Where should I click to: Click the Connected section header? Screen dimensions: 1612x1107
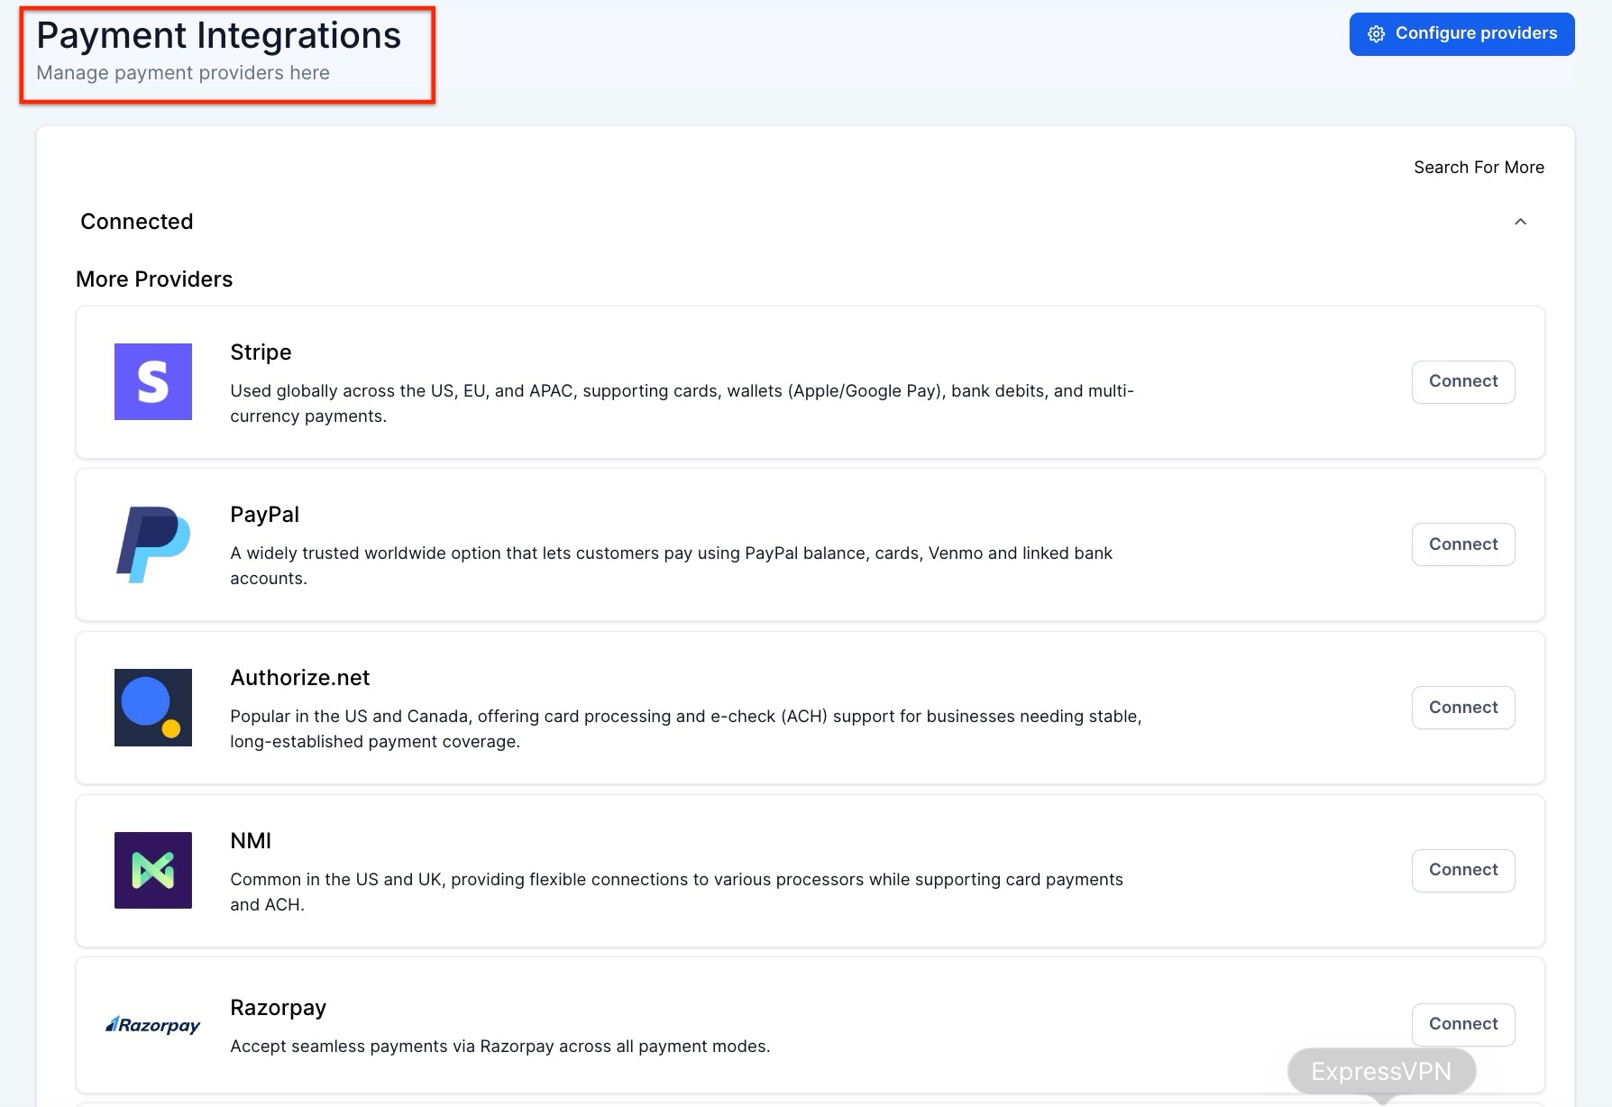[x=137, y=222]
